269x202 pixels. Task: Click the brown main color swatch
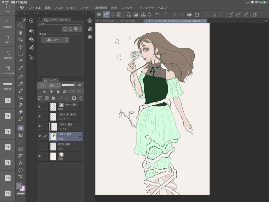[19, 186]
